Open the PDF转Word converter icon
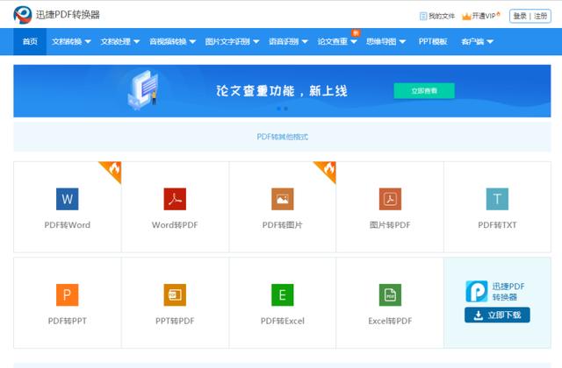This screenshot has height=368, width=562. click(x=67, y=199)
